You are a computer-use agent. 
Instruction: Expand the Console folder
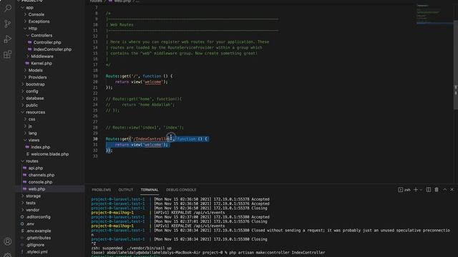[x=25, y=14]
